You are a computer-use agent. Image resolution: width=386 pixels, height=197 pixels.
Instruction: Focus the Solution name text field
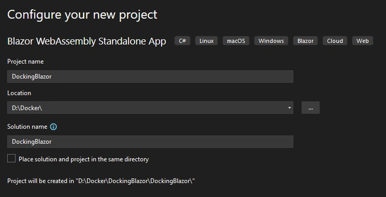click(150, 142)
